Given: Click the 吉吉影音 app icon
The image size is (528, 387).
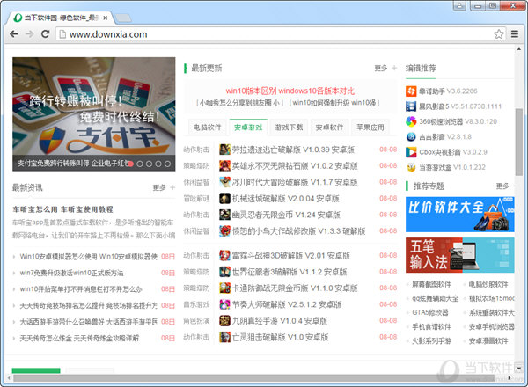Looking at the screenshot, I should click(411, 136).
